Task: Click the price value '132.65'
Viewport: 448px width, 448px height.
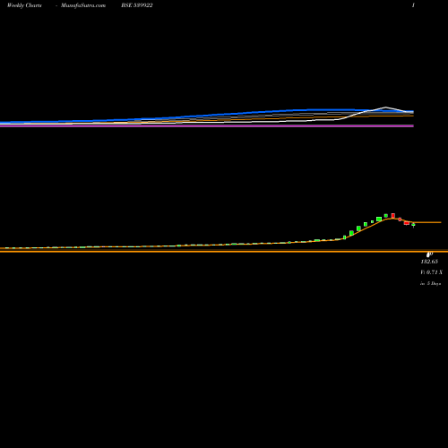Action: [429, 262]
